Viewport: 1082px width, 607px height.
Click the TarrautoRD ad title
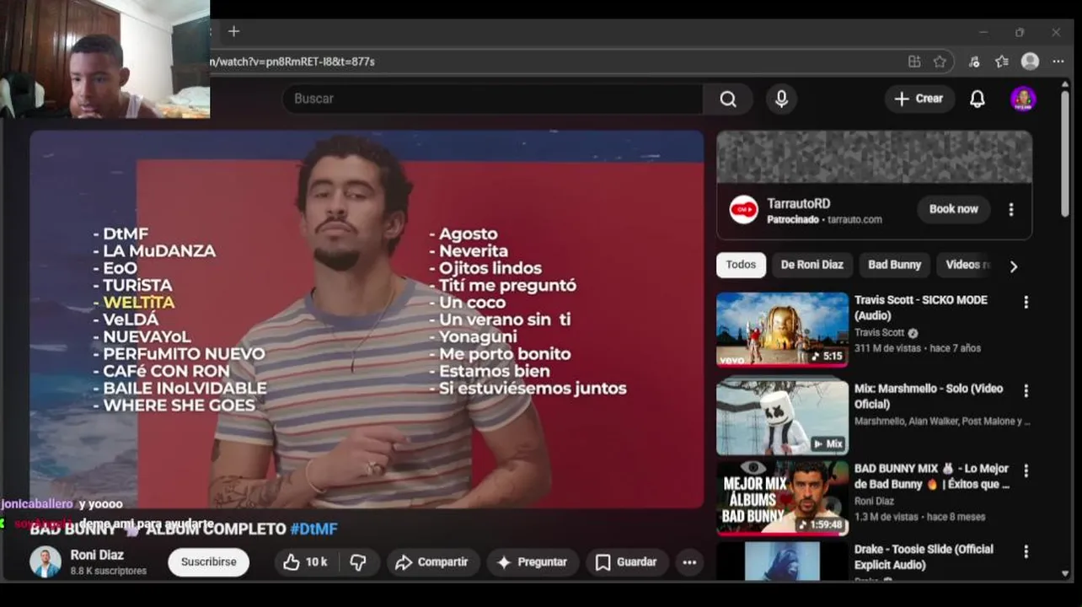(x=798, y=204)
